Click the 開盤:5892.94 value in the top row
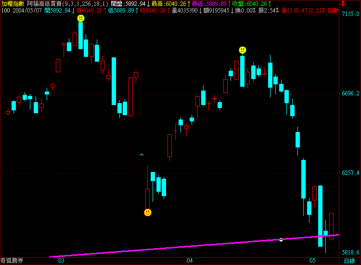Image resolution: width=361 pixels, height=265 pixels. coord(130,4)
